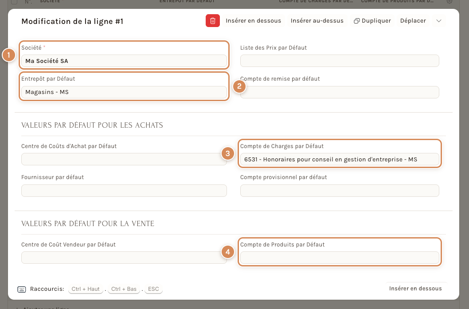The width and height of the screenshot is (469, 309).
Task: Open the chevron menu beside Déplacer
Action: [439, 21]
